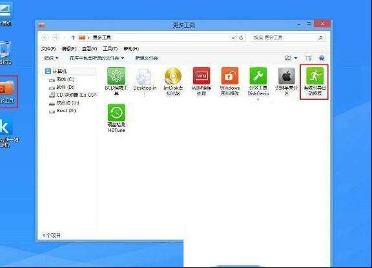Open the DiskGenius wrench partition tool

258,76
